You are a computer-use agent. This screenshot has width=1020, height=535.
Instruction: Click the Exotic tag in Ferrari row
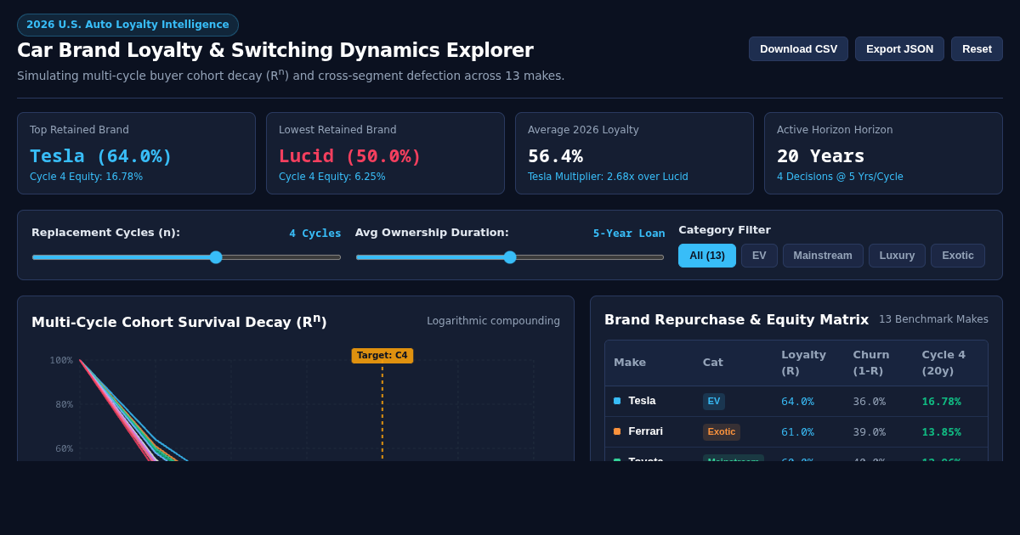(722, 432)
